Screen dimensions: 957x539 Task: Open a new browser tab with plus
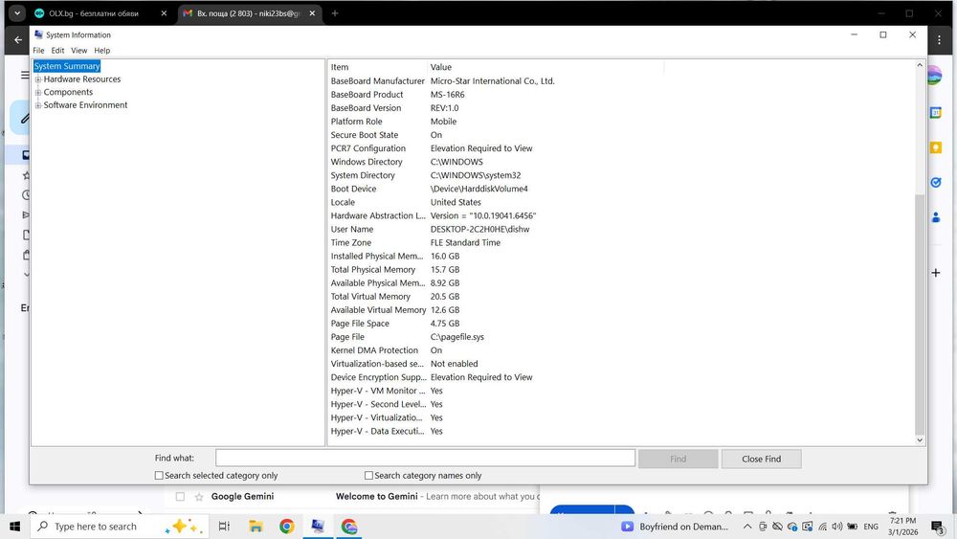[x=334, y=12]
